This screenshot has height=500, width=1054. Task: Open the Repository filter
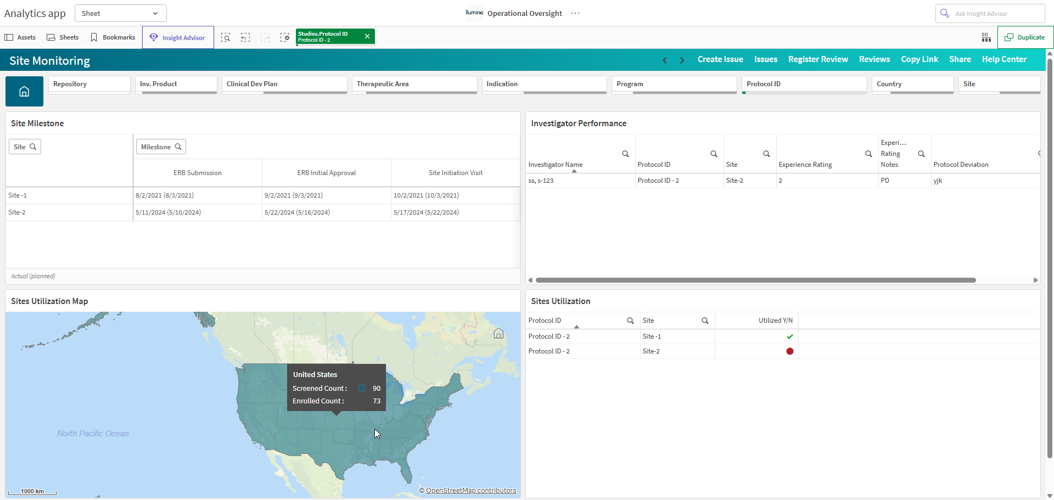tap(89, 85)
